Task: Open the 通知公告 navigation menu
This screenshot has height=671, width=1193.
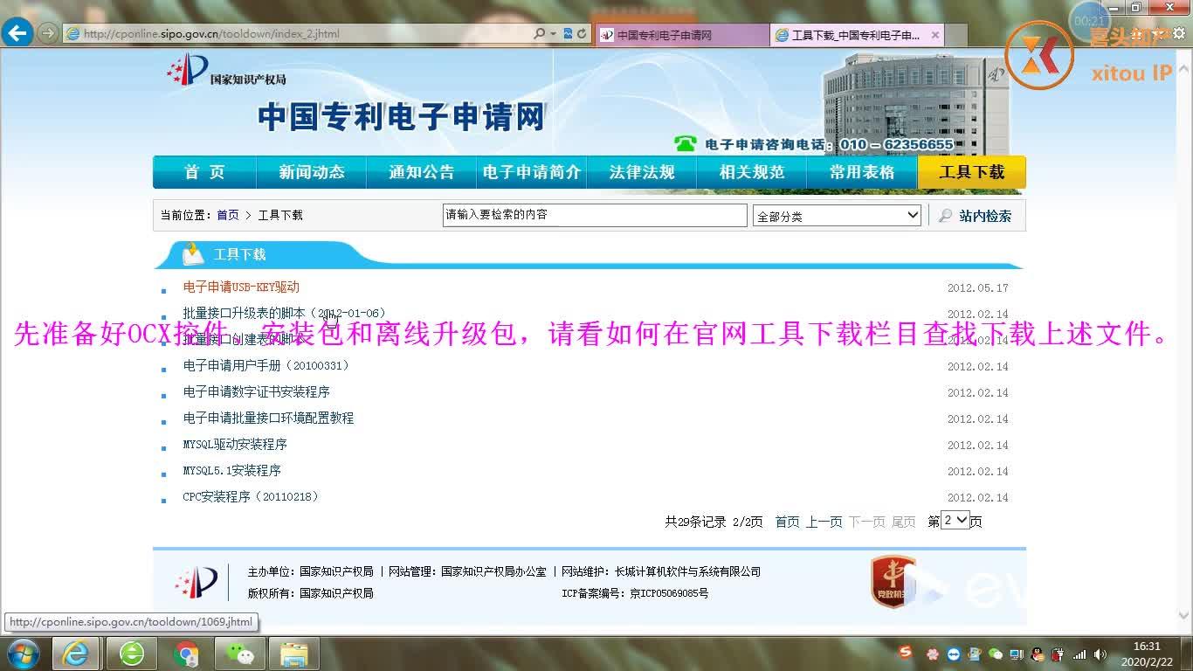Action: (422, 172)
